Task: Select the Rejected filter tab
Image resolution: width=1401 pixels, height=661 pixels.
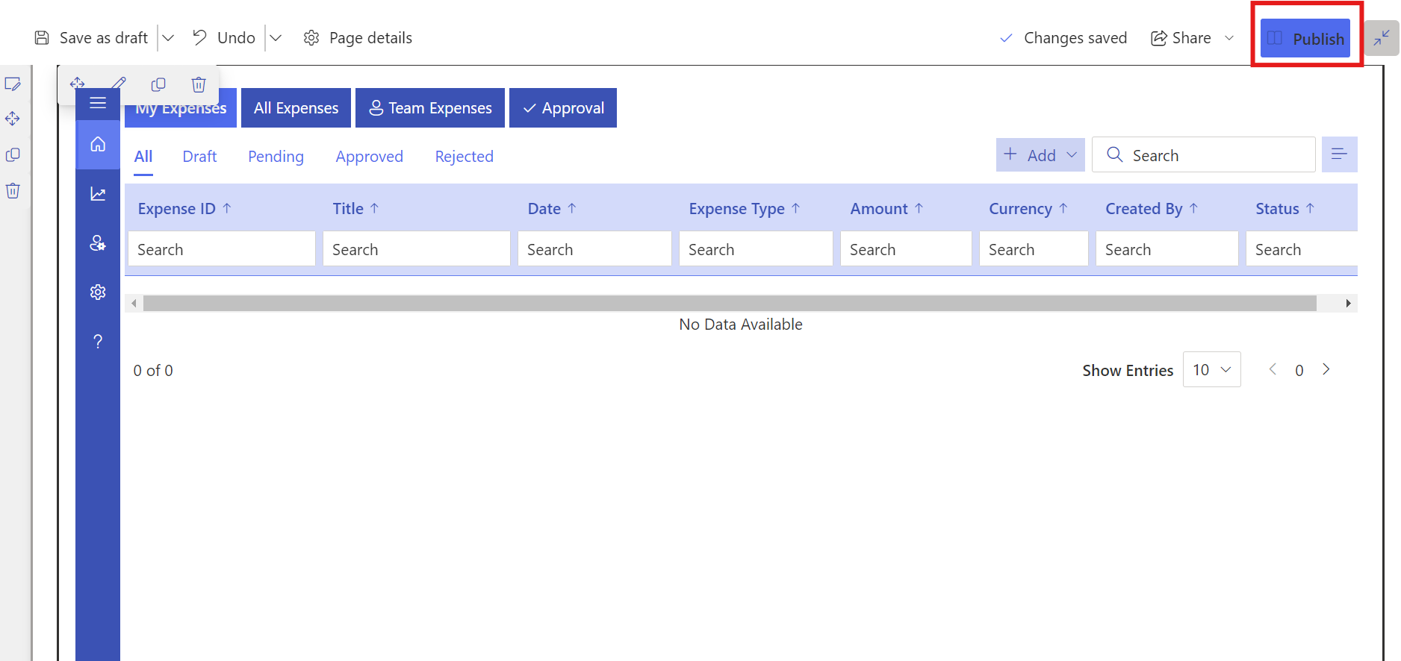Action: tap(465, 157)
